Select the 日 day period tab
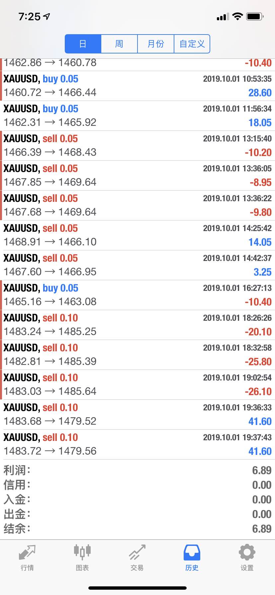The image size is (275, 595). [83, 44]
